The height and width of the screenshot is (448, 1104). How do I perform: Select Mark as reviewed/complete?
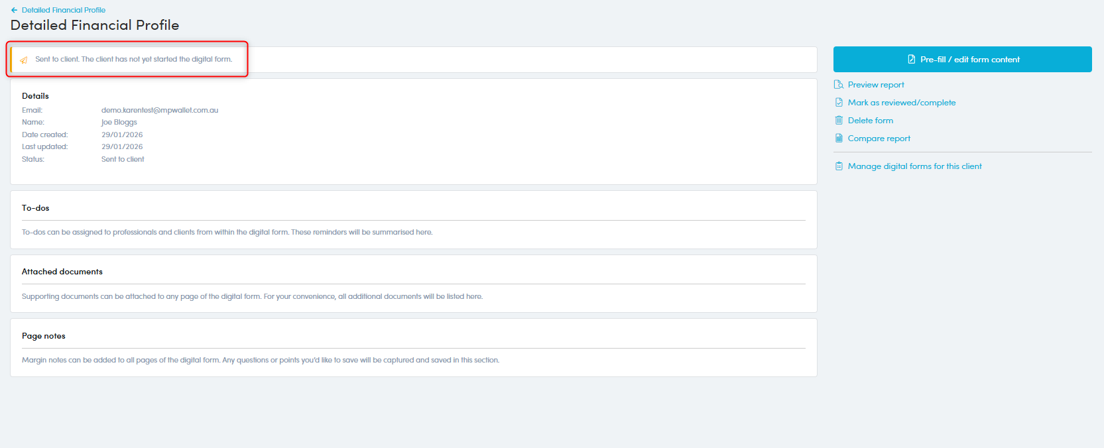point(902,103)
